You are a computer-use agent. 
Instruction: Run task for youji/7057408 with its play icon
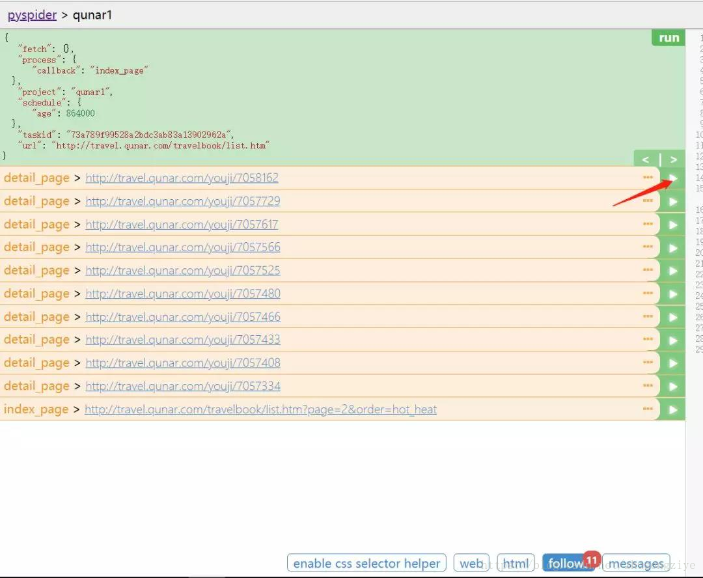(672, 363)
